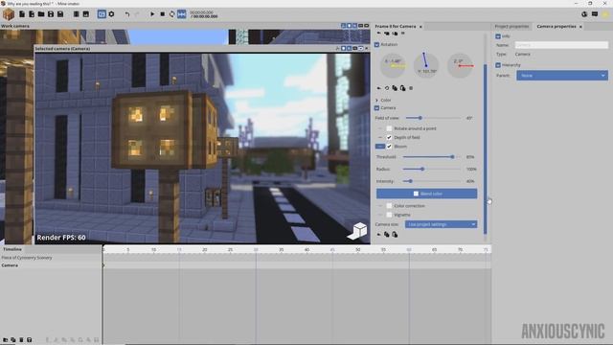613x345 pixels.
Task: Click the first icon in timeline bottom toolbar
Action: [5, 340]
